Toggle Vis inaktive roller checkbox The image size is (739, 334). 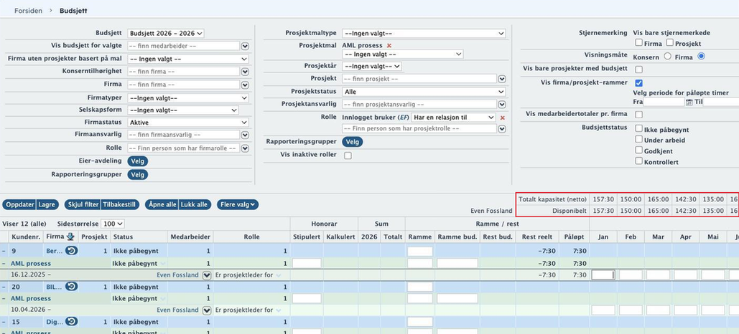pos(348,156)
